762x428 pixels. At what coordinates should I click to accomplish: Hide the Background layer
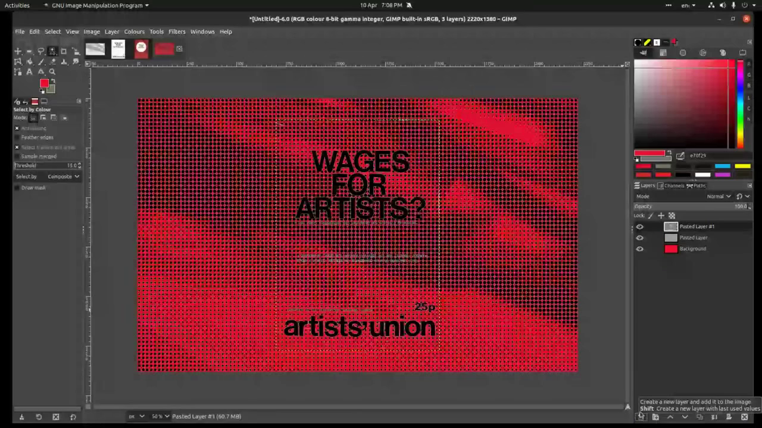tap(640, 249)
